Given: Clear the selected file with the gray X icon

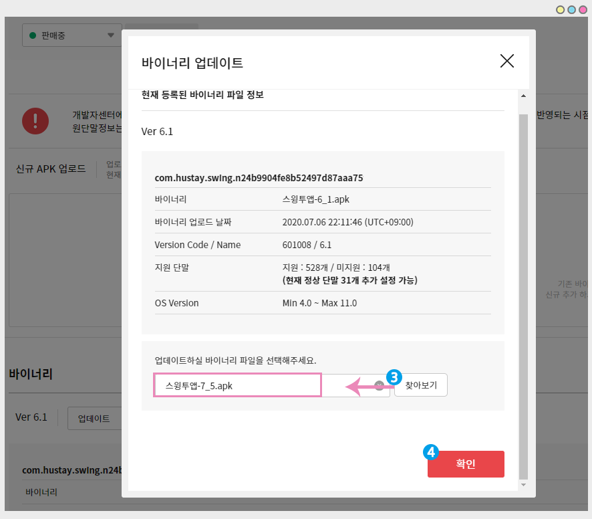Looking at the screenshot, I should pyautogui.click(x=379, y=386).
